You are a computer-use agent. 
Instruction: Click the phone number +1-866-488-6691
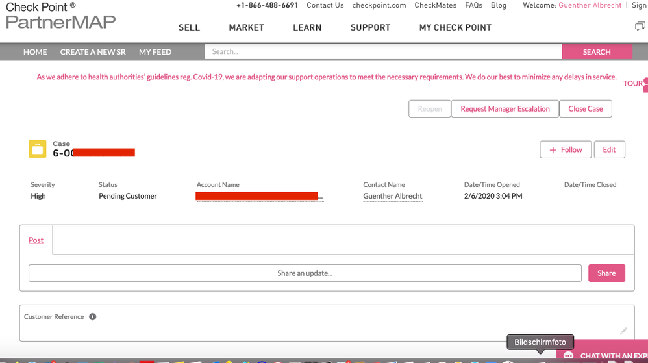click(x=267, y=5)
